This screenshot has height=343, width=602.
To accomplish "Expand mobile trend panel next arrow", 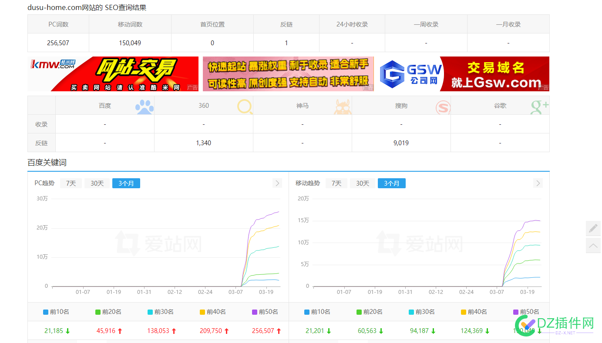I will (x=538, y=183).
